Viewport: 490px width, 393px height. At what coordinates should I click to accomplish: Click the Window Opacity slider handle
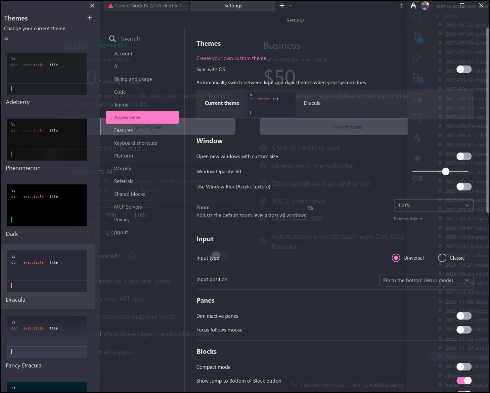(x=446, y=172)
